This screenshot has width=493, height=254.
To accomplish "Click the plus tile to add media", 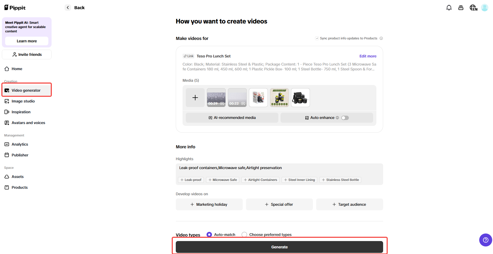I will pyautogui.click(x=195, y=98).
